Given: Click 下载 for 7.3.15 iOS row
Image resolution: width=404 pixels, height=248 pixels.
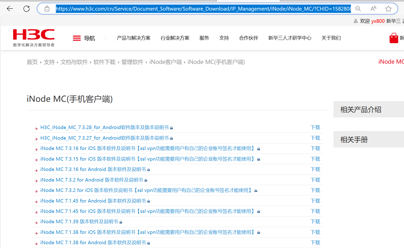Looking at the screenshot, I should [315, 159].
